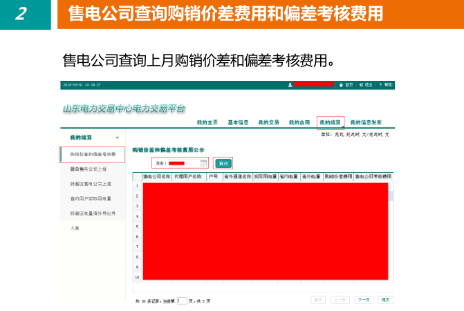This screenshot has height=311, width=464.
Task: Click the 退出 logout icon
Action: (x=361, y=84)
